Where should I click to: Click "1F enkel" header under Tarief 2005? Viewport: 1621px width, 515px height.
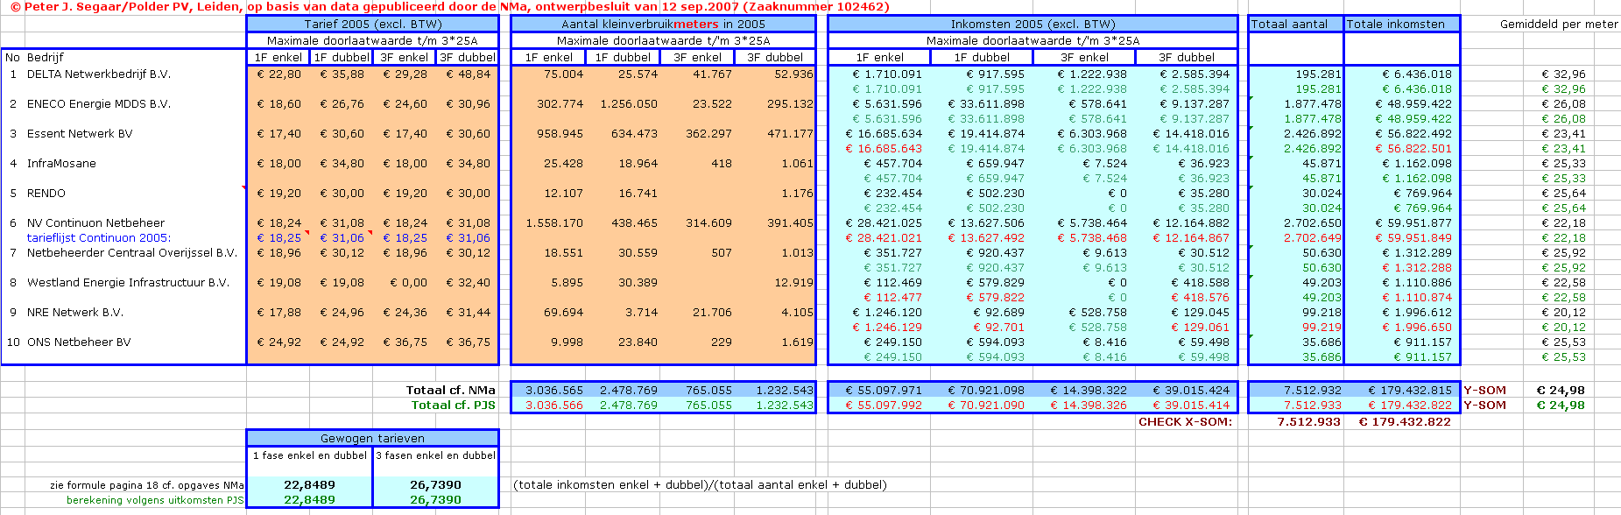(278, 57)
